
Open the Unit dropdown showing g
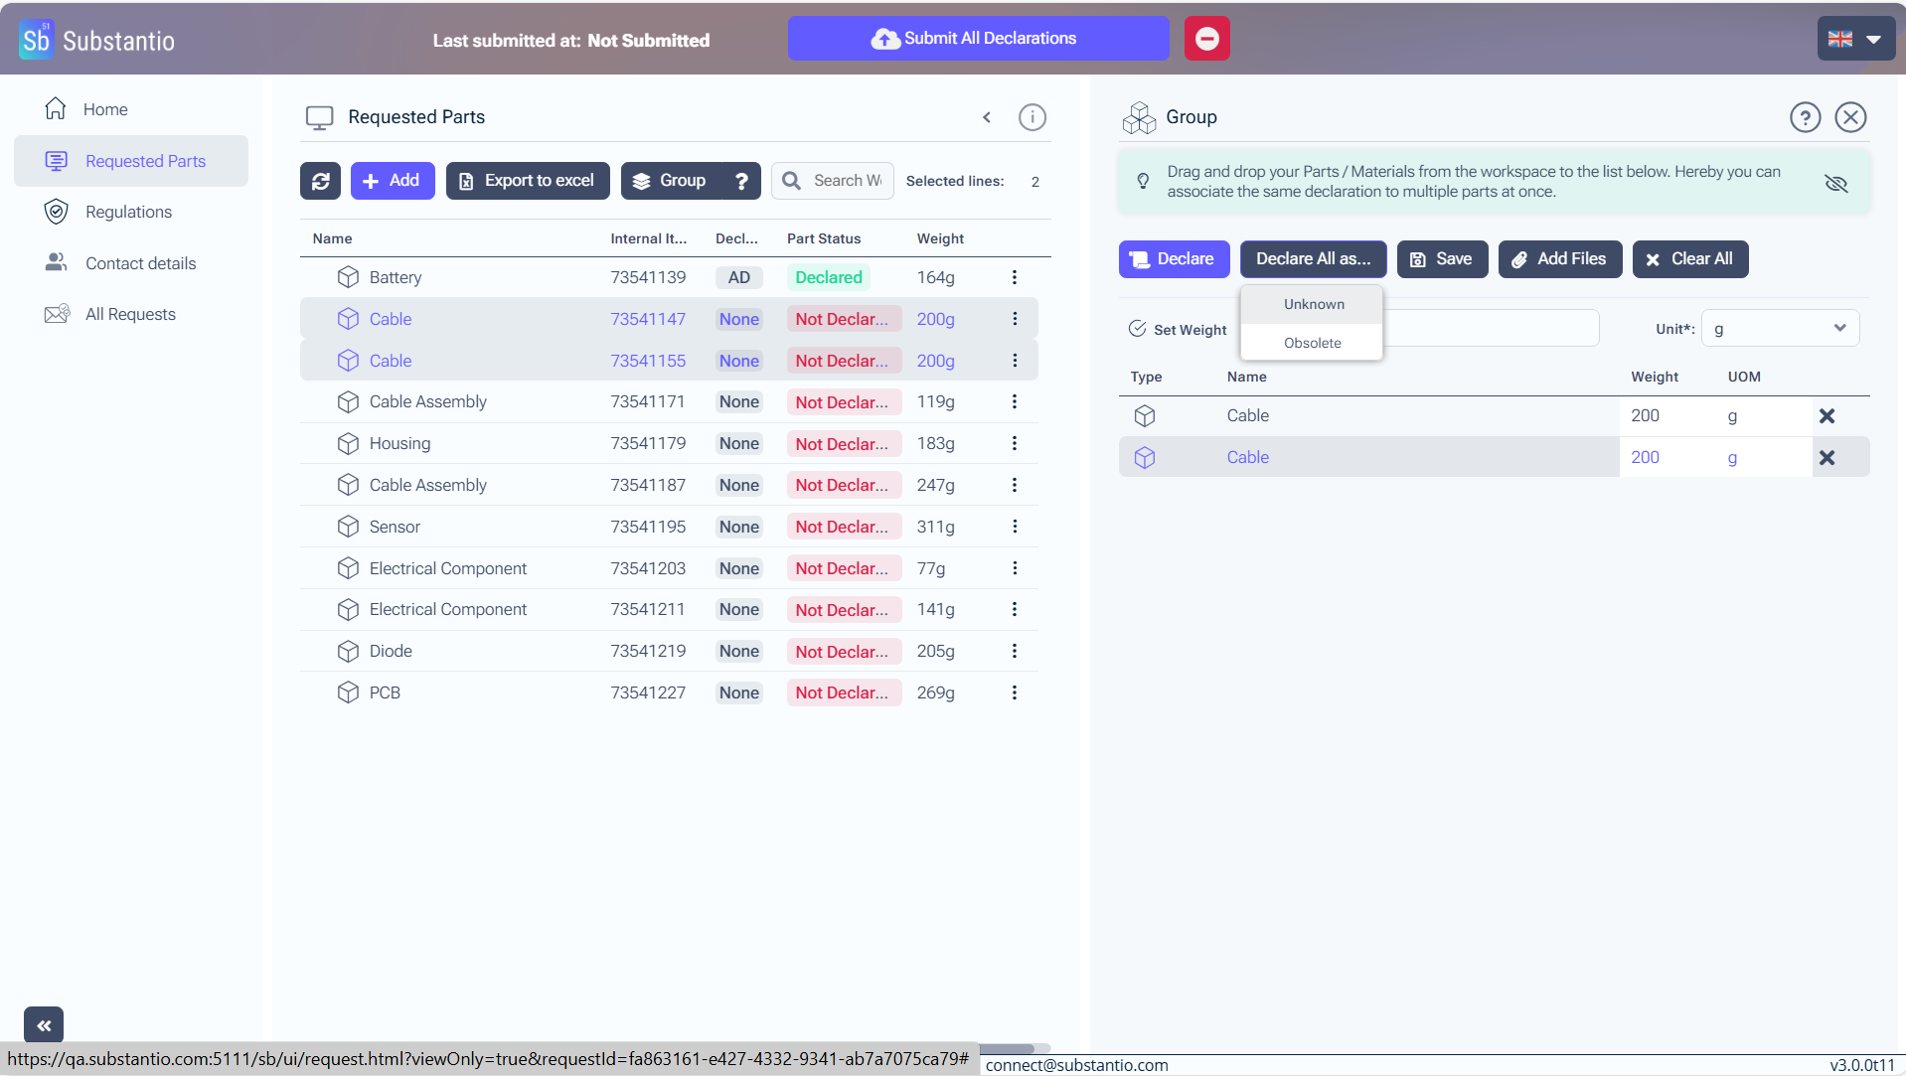click(x=1779, y=329)
